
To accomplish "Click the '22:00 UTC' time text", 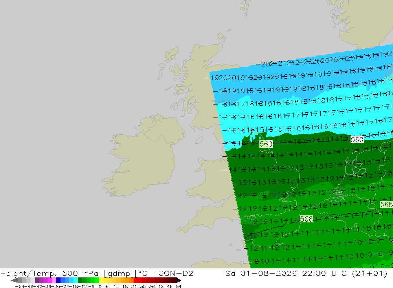I will point(324,273).
